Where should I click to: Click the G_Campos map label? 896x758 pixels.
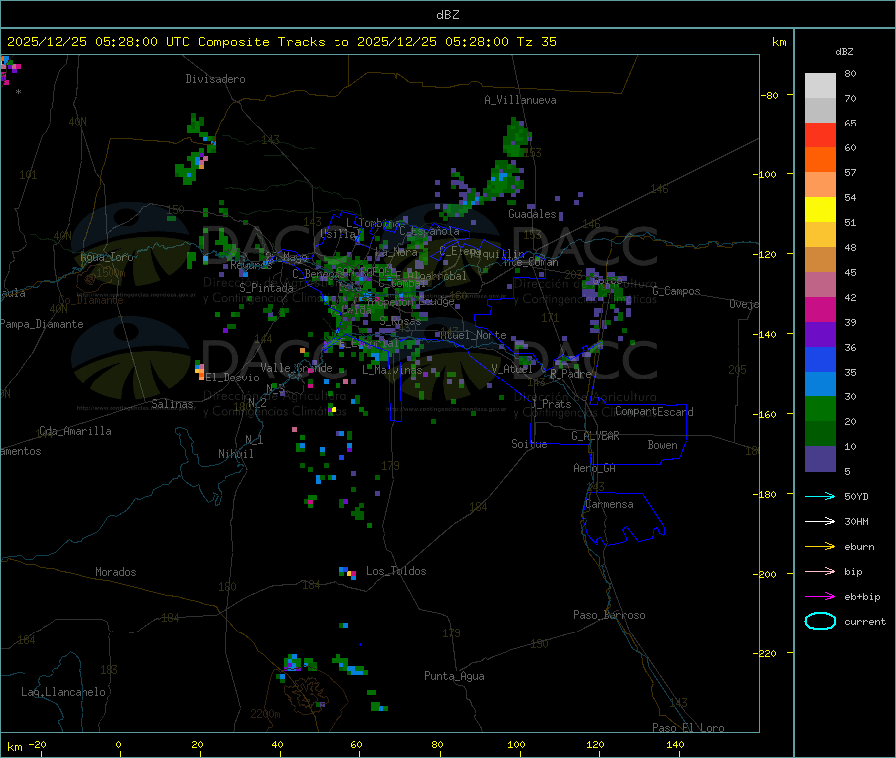coord(677,291)
